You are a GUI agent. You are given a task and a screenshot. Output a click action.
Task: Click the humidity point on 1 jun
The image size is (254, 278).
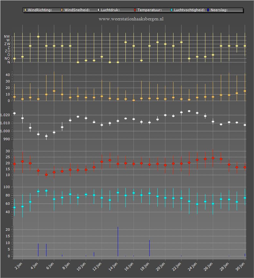click(x=14, y=208)
